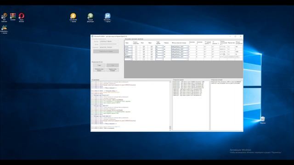This screenshot has width=294, height=165.
Task: Click the scroll-up arrow of the log panel
Action: [170, 82]
